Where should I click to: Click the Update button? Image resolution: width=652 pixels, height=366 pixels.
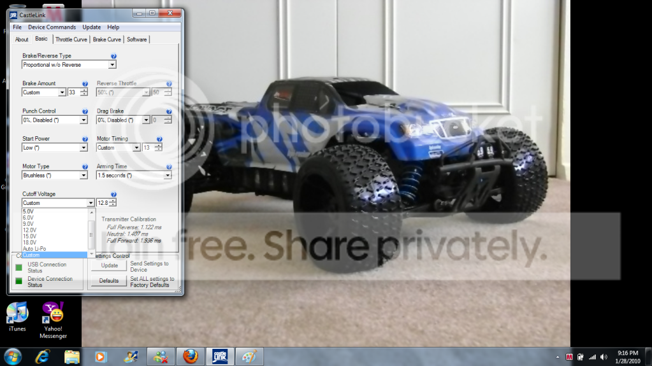[x=110, y=265]
